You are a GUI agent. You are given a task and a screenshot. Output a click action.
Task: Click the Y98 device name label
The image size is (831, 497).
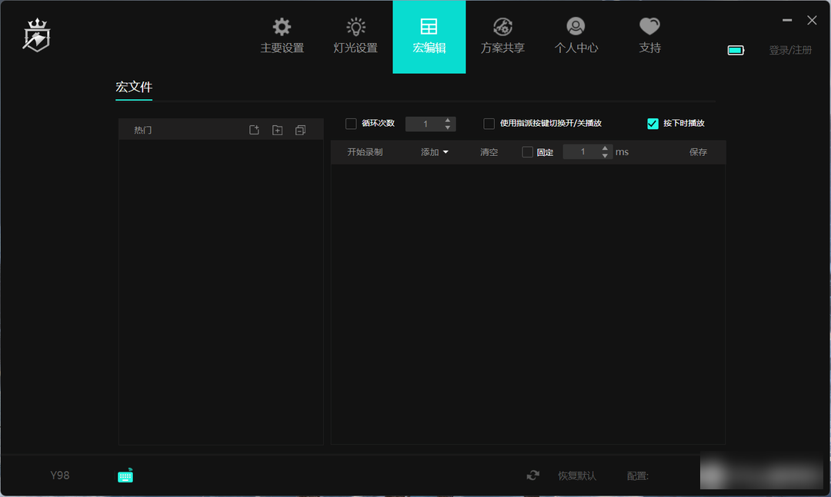click(60, 475)
